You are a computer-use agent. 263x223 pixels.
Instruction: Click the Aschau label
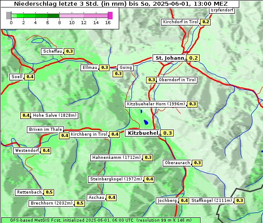point(96,198)
